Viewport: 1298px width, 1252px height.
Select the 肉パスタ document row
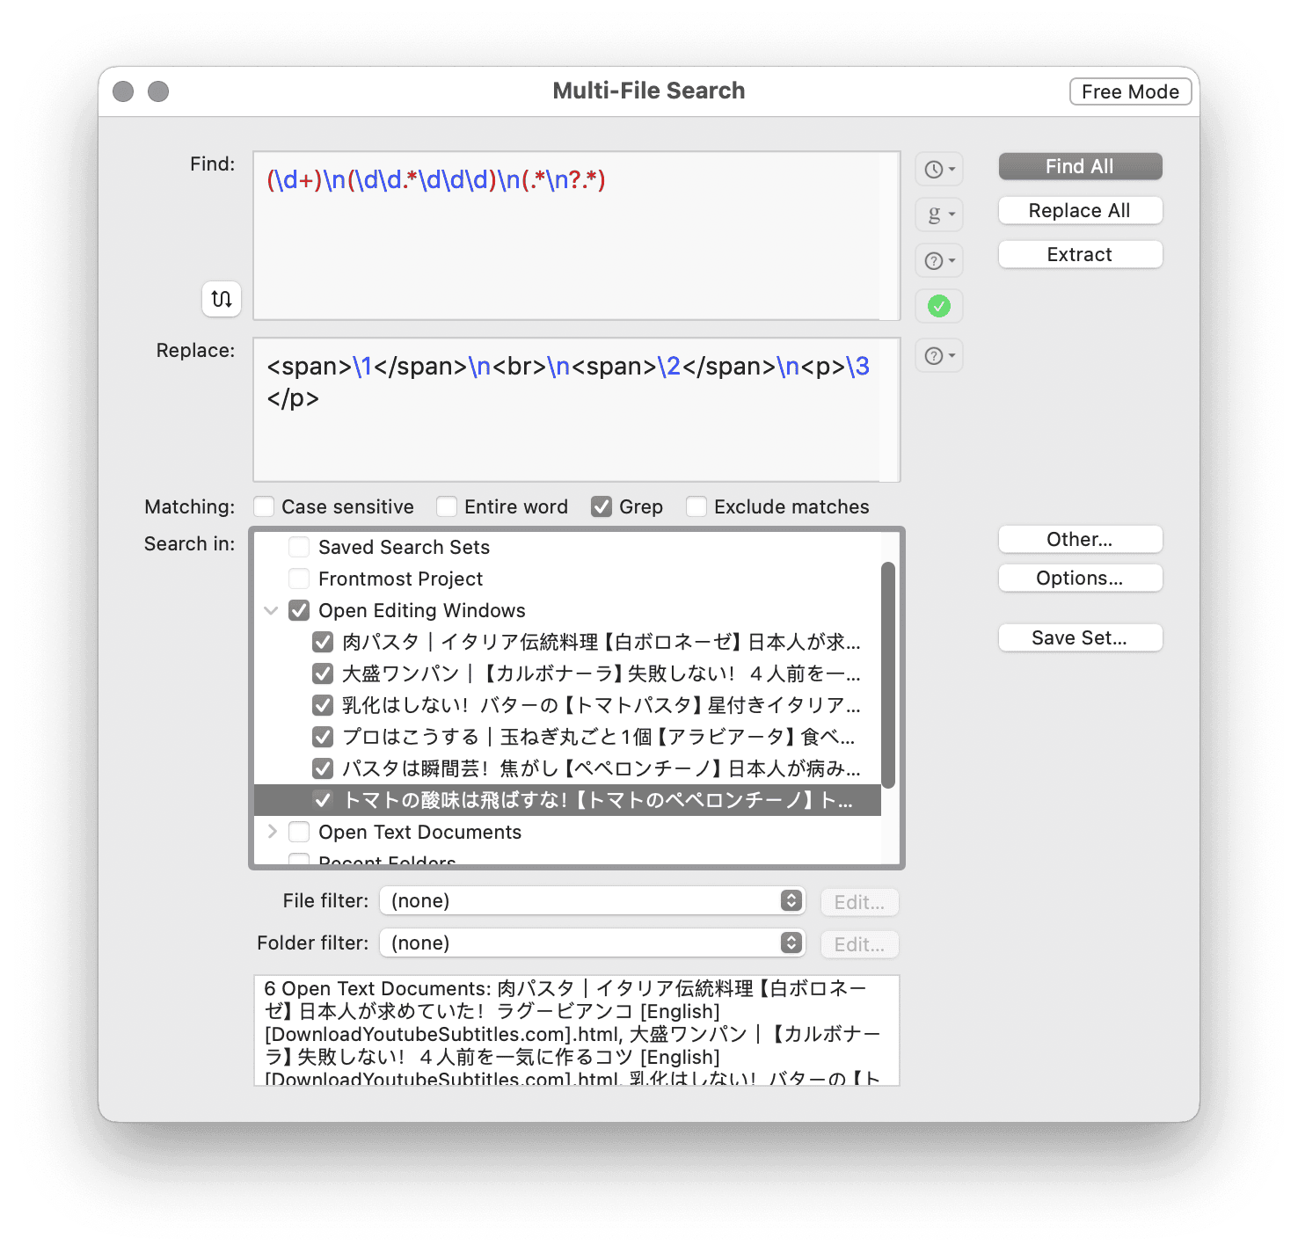600,642
